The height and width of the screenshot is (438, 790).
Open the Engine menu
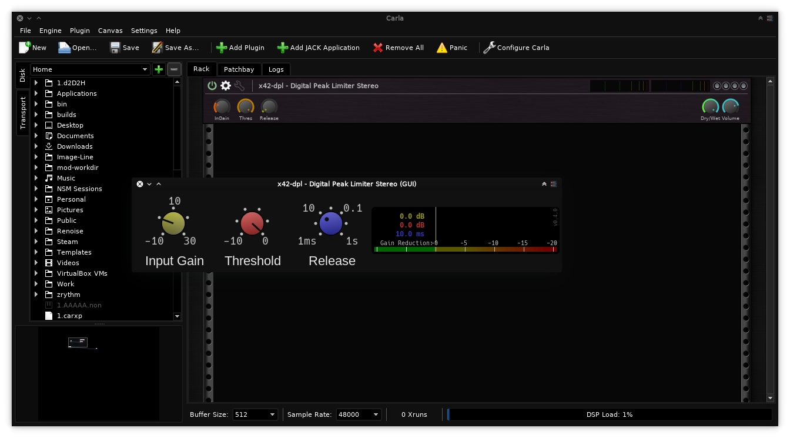point(51,31)
